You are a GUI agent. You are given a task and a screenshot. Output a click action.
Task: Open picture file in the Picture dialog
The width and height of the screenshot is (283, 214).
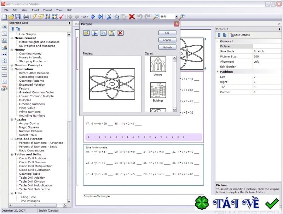tap(86, 33)
